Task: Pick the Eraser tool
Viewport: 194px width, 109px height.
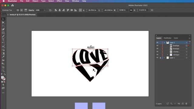Action: coord(3,64)
